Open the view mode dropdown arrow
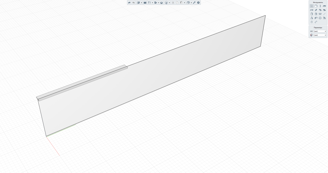Viewport: 328px width, 173px height. coord(191,3)
